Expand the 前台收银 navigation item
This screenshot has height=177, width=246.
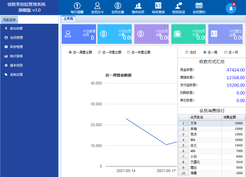pyautogui.click(x=16, y=28)
